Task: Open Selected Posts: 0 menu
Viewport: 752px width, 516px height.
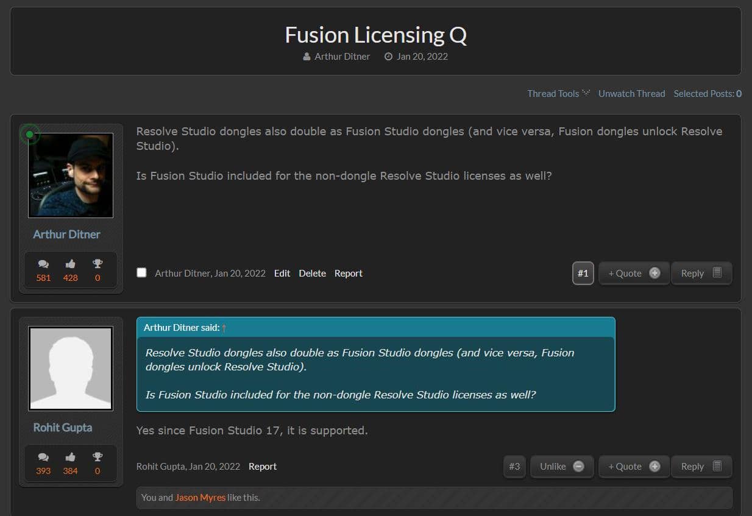Action: pos(708,93)
